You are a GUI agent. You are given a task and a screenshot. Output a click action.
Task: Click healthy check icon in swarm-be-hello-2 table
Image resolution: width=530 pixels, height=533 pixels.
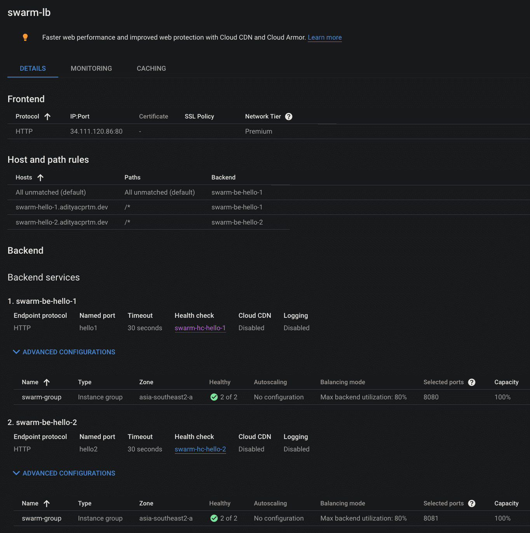pyautogui.click(x=214, y=518)
